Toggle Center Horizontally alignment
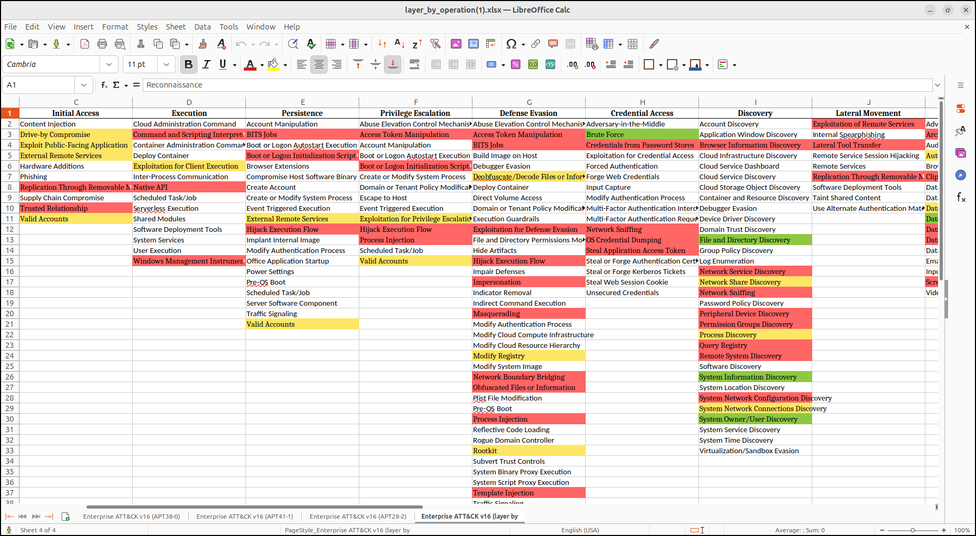 pyautogui.click(x=319, y=64)
